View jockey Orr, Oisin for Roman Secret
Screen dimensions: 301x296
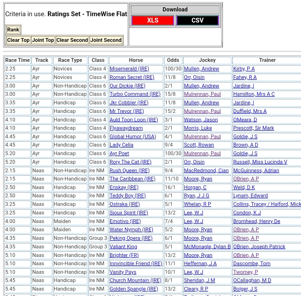point(194,77)
